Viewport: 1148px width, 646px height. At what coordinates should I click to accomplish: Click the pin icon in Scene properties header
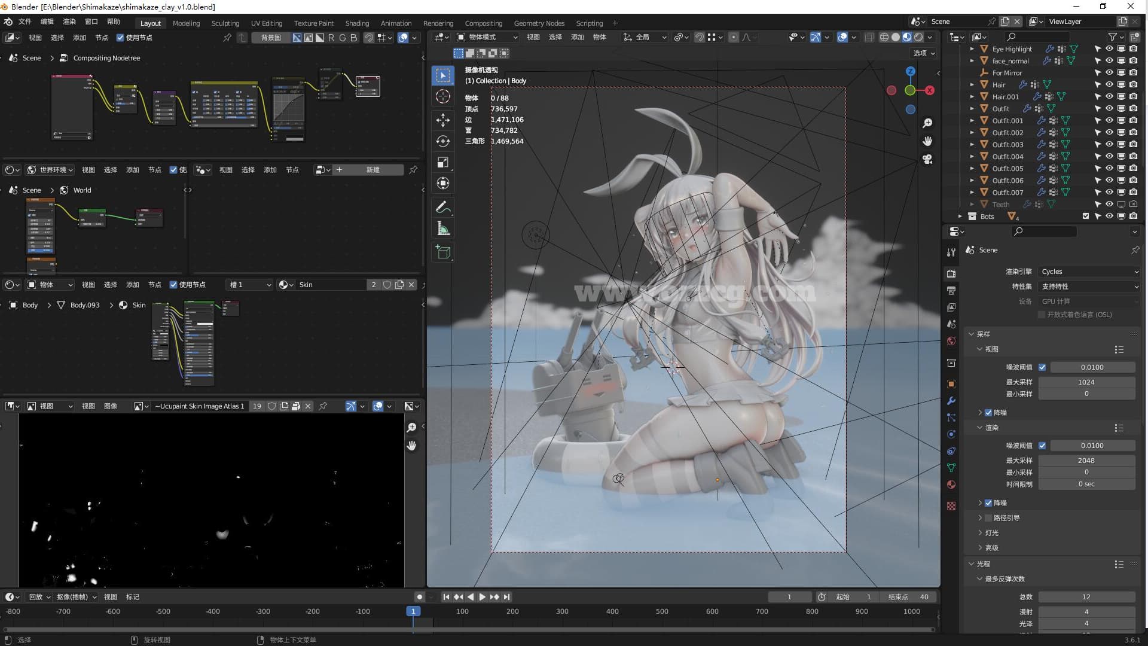[1135, 250]
